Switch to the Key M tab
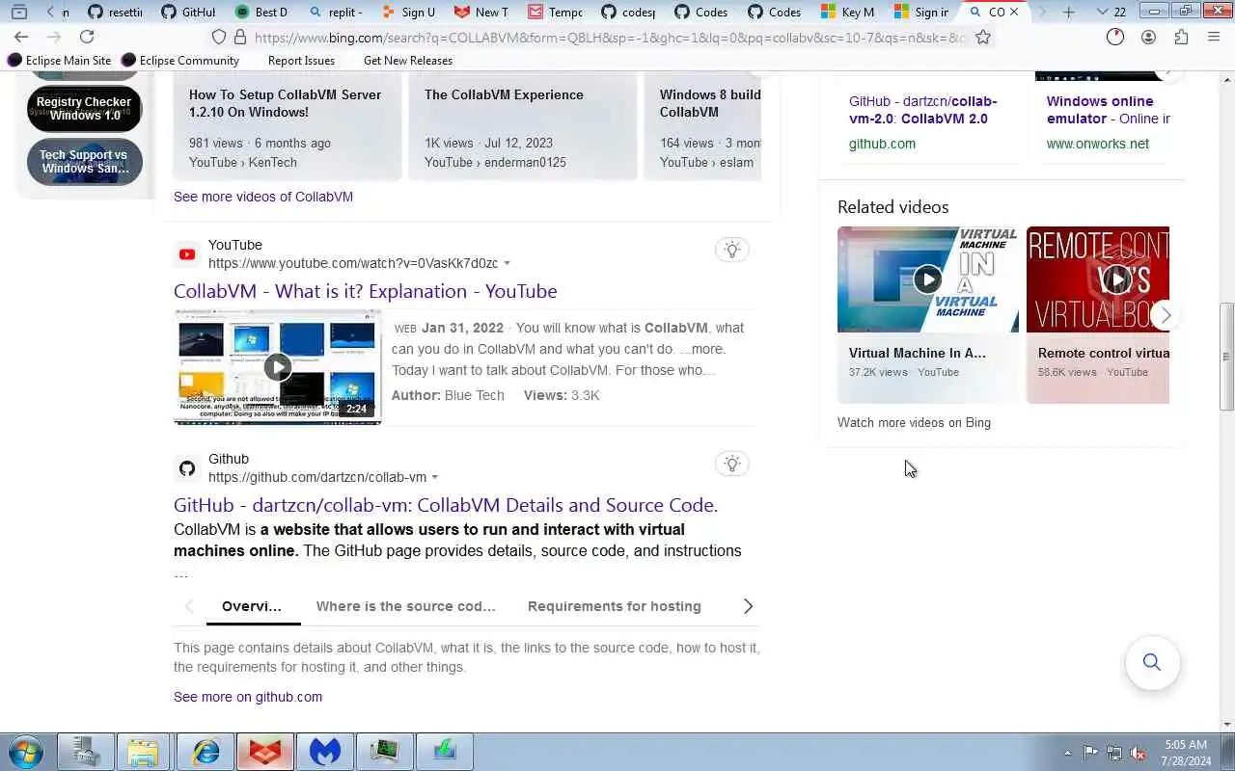Image resolution: width=1235 pixels, height=771 pixels. (x=848, y=12)
